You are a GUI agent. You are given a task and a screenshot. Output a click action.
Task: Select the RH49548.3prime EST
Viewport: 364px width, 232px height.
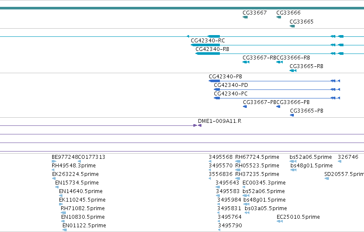pyautogui.click(x=74, y=166)
